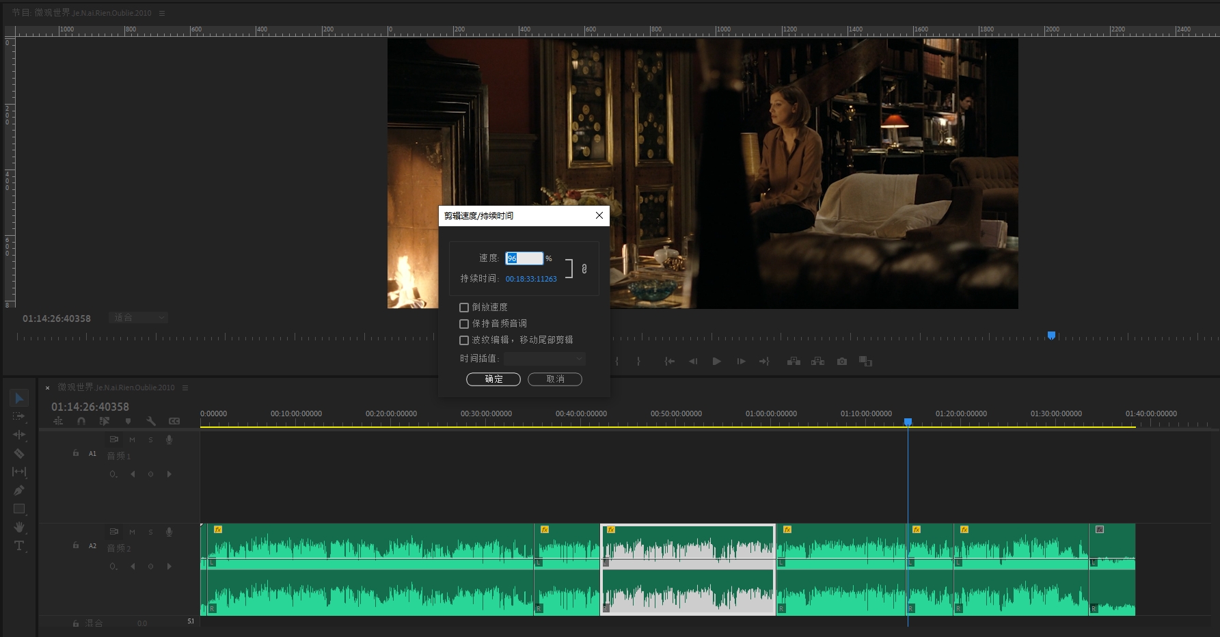
Task: Select the Razor tool in toolbar
Action: click(x=19, y=453)
